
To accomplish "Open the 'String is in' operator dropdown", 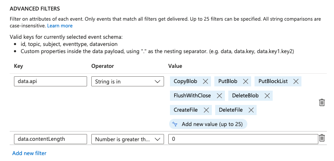I will (128, 81).
